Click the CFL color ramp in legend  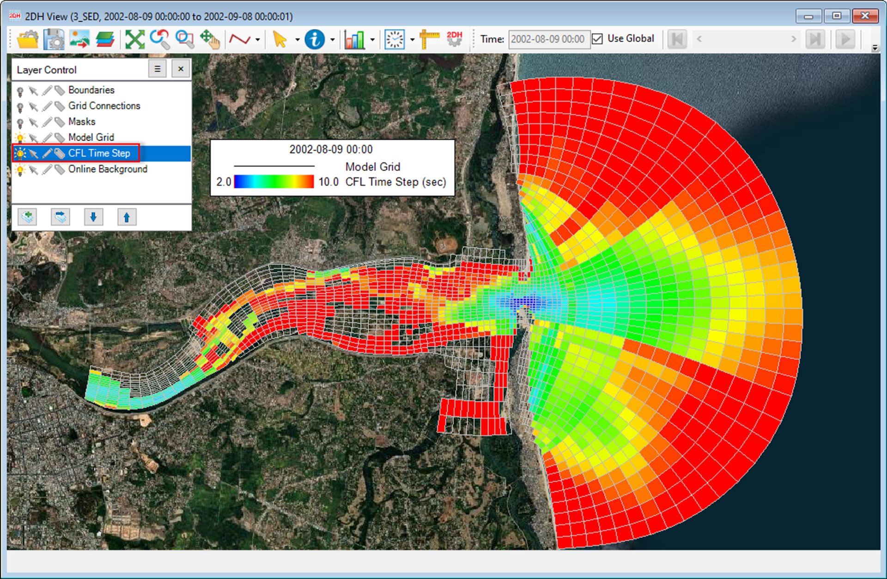click(x=274, y=182)
